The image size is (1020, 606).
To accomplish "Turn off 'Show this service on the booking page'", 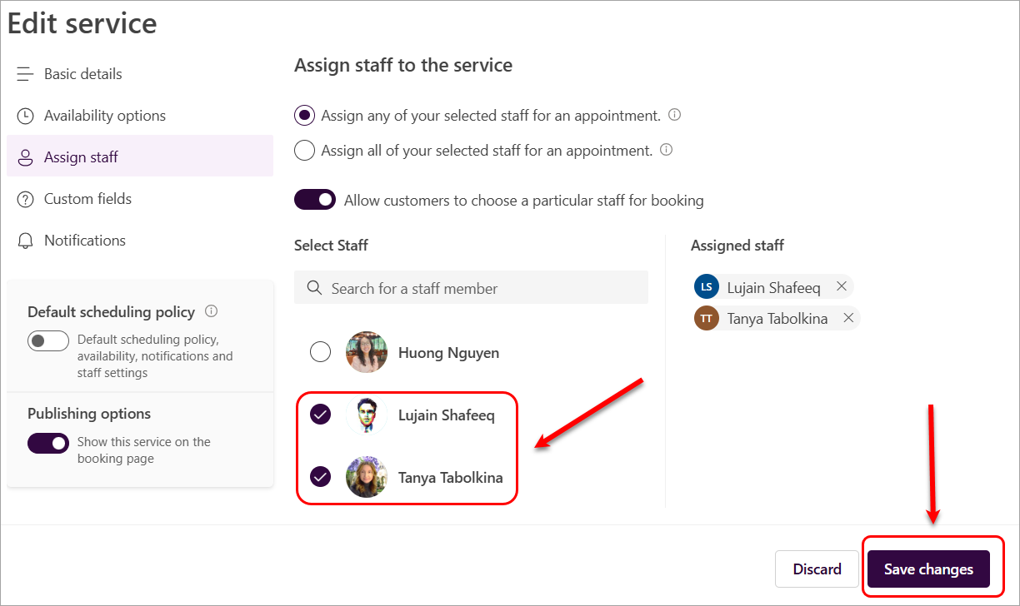I will pos(48,443).
